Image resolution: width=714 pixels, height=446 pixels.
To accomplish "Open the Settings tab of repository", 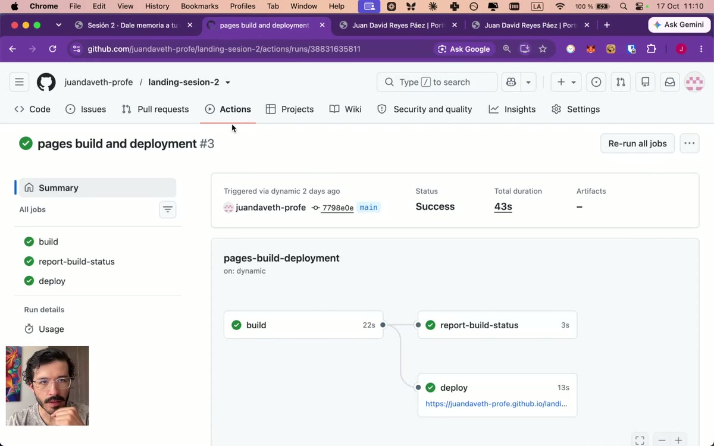I will coord(575,109).
